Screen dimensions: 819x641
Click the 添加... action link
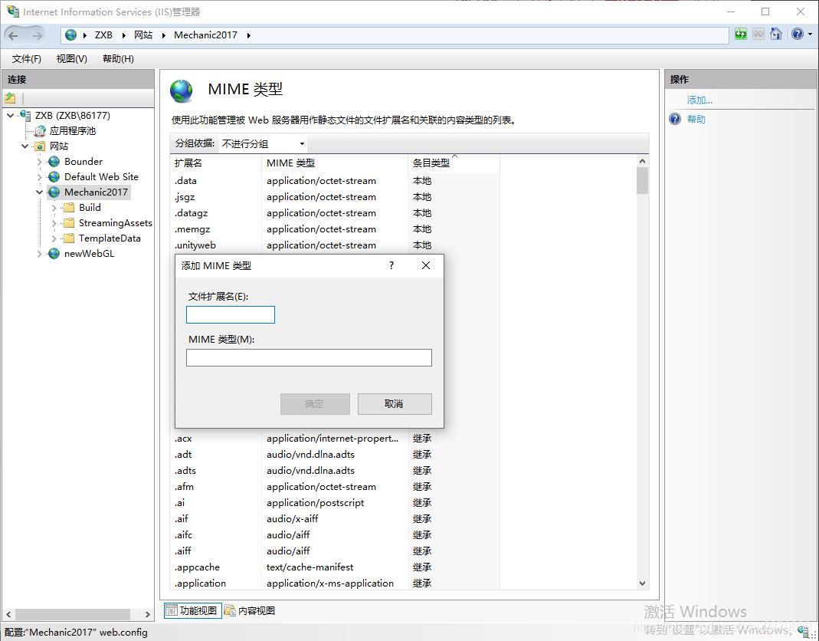click(x=699, y=100)
